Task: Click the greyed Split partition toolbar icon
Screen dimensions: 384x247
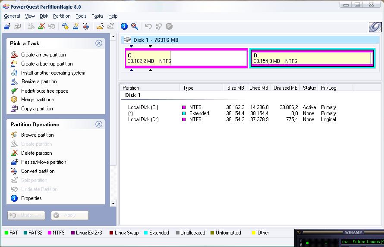Action: tap(110, 26)
